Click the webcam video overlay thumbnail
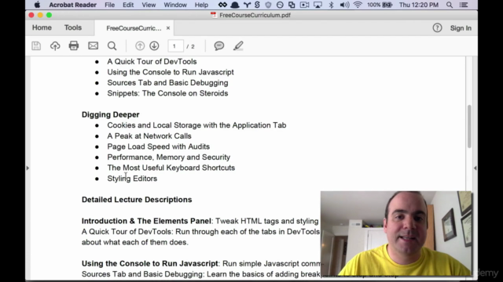Viewport: 503px width, 282px height. pyautogui.click(x=396, y=233)
